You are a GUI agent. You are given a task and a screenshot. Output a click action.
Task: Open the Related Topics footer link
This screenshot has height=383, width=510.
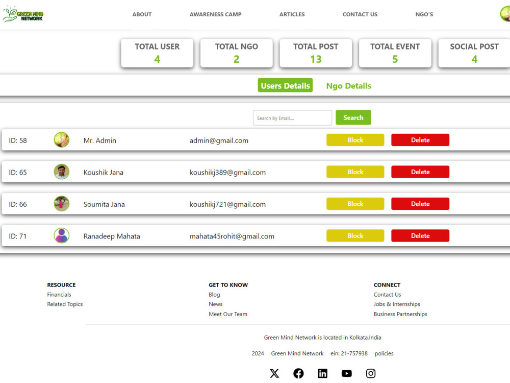pos(65,304)
